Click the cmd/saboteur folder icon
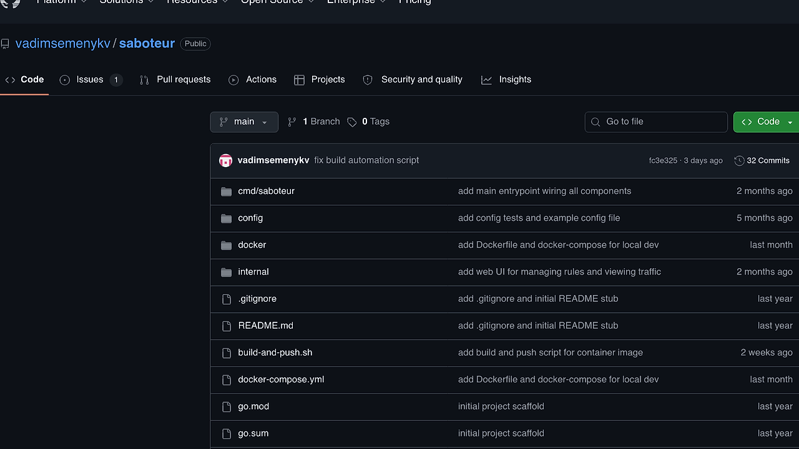The height and width of the screenshot is (449, 799). pos(227,191)
